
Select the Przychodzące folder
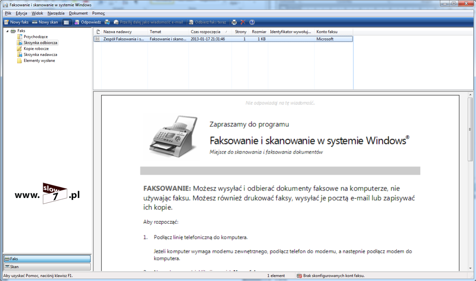pos(36,37)
